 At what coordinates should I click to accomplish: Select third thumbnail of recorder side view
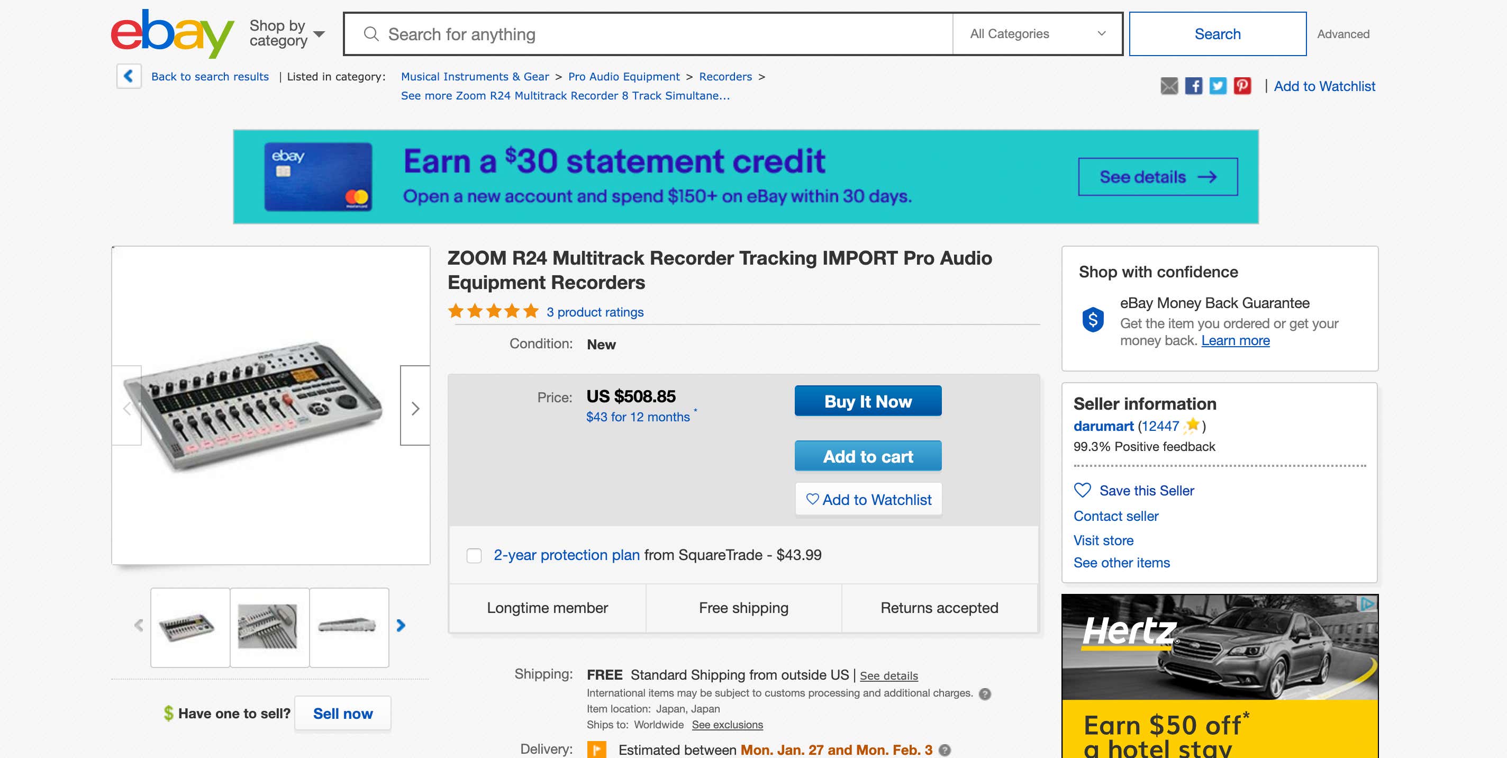coord(349,627)
